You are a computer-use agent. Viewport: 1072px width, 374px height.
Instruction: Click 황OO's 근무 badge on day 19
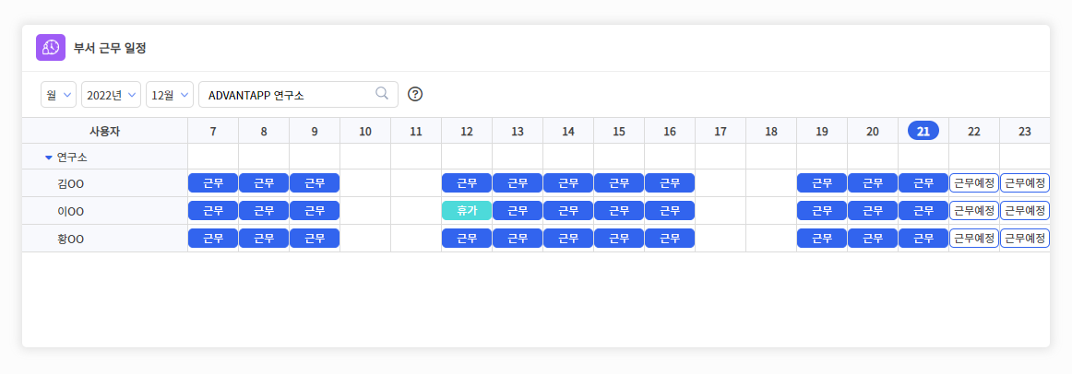822,239
